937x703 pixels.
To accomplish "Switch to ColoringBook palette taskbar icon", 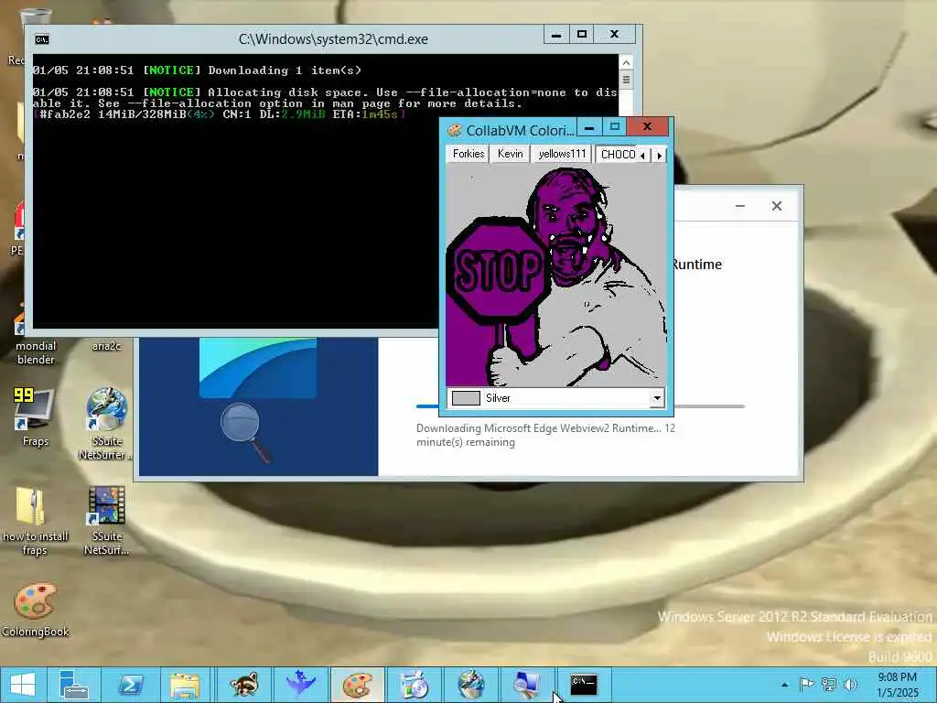I will [x=358, y=685].
